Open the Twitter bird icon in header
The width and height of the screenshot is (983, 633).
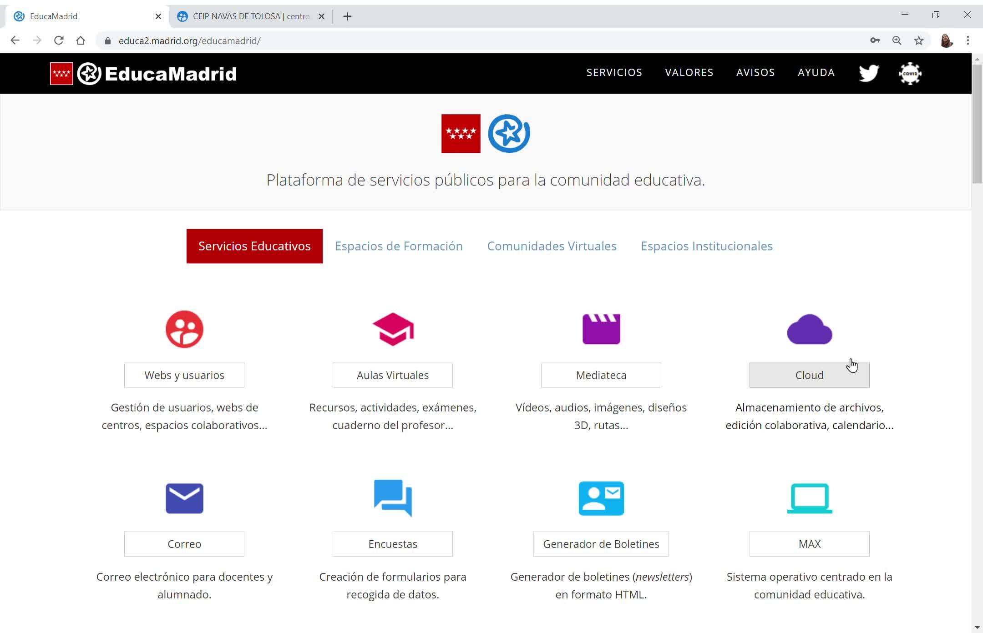[x=868, y=73]
